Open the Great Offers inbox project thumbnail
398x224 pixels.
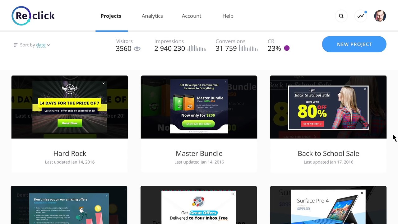coord(199,205)
